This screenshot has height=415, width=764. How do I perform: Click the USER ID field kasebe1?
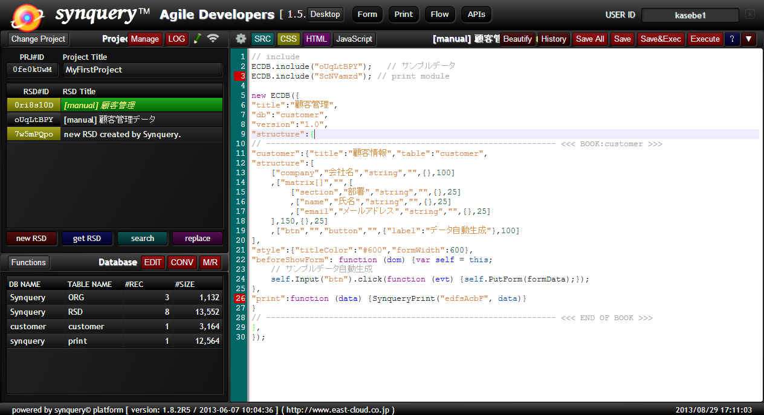(690, 15)
